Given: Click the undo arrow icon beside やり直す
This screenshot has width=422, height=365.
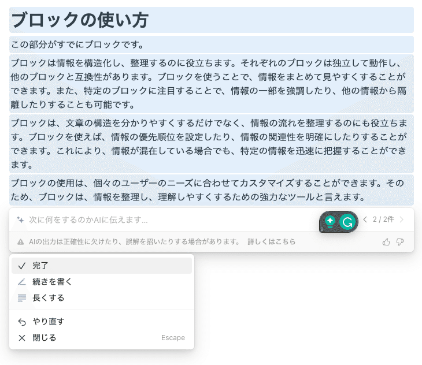Looking at the screenshot, I should click(22, 322).
